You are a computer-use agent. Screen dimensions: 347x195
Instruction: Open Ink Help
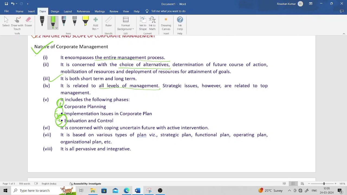pyautogui.click(x=180, y=24)
